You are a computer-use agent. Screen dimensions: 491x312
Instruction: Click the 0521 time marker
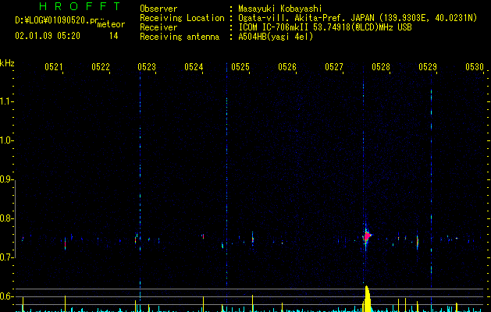(54, 66)
